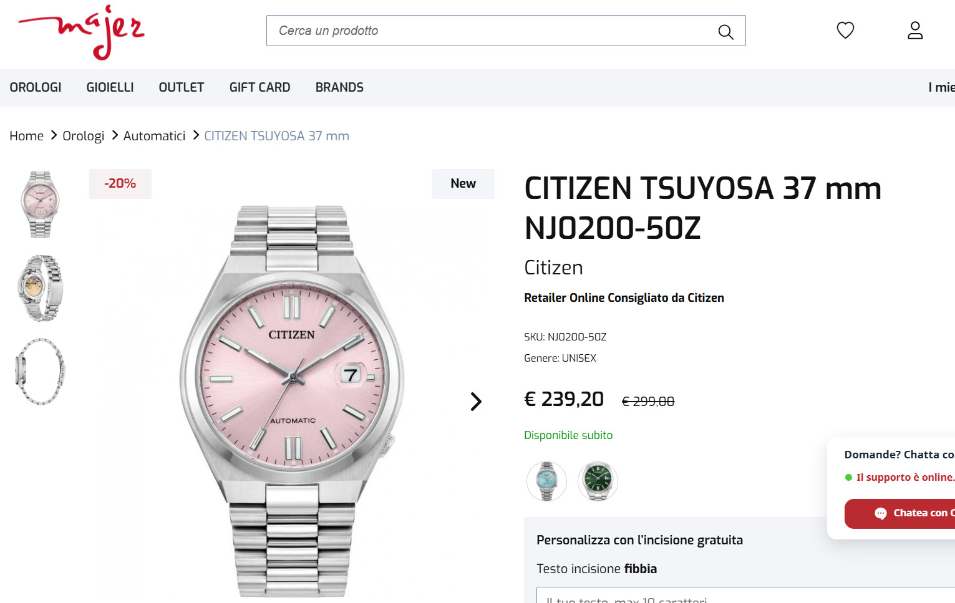Screen dimensions: 955x603
Task: Open the GIFT CARD menu
Action: (259, 87)
